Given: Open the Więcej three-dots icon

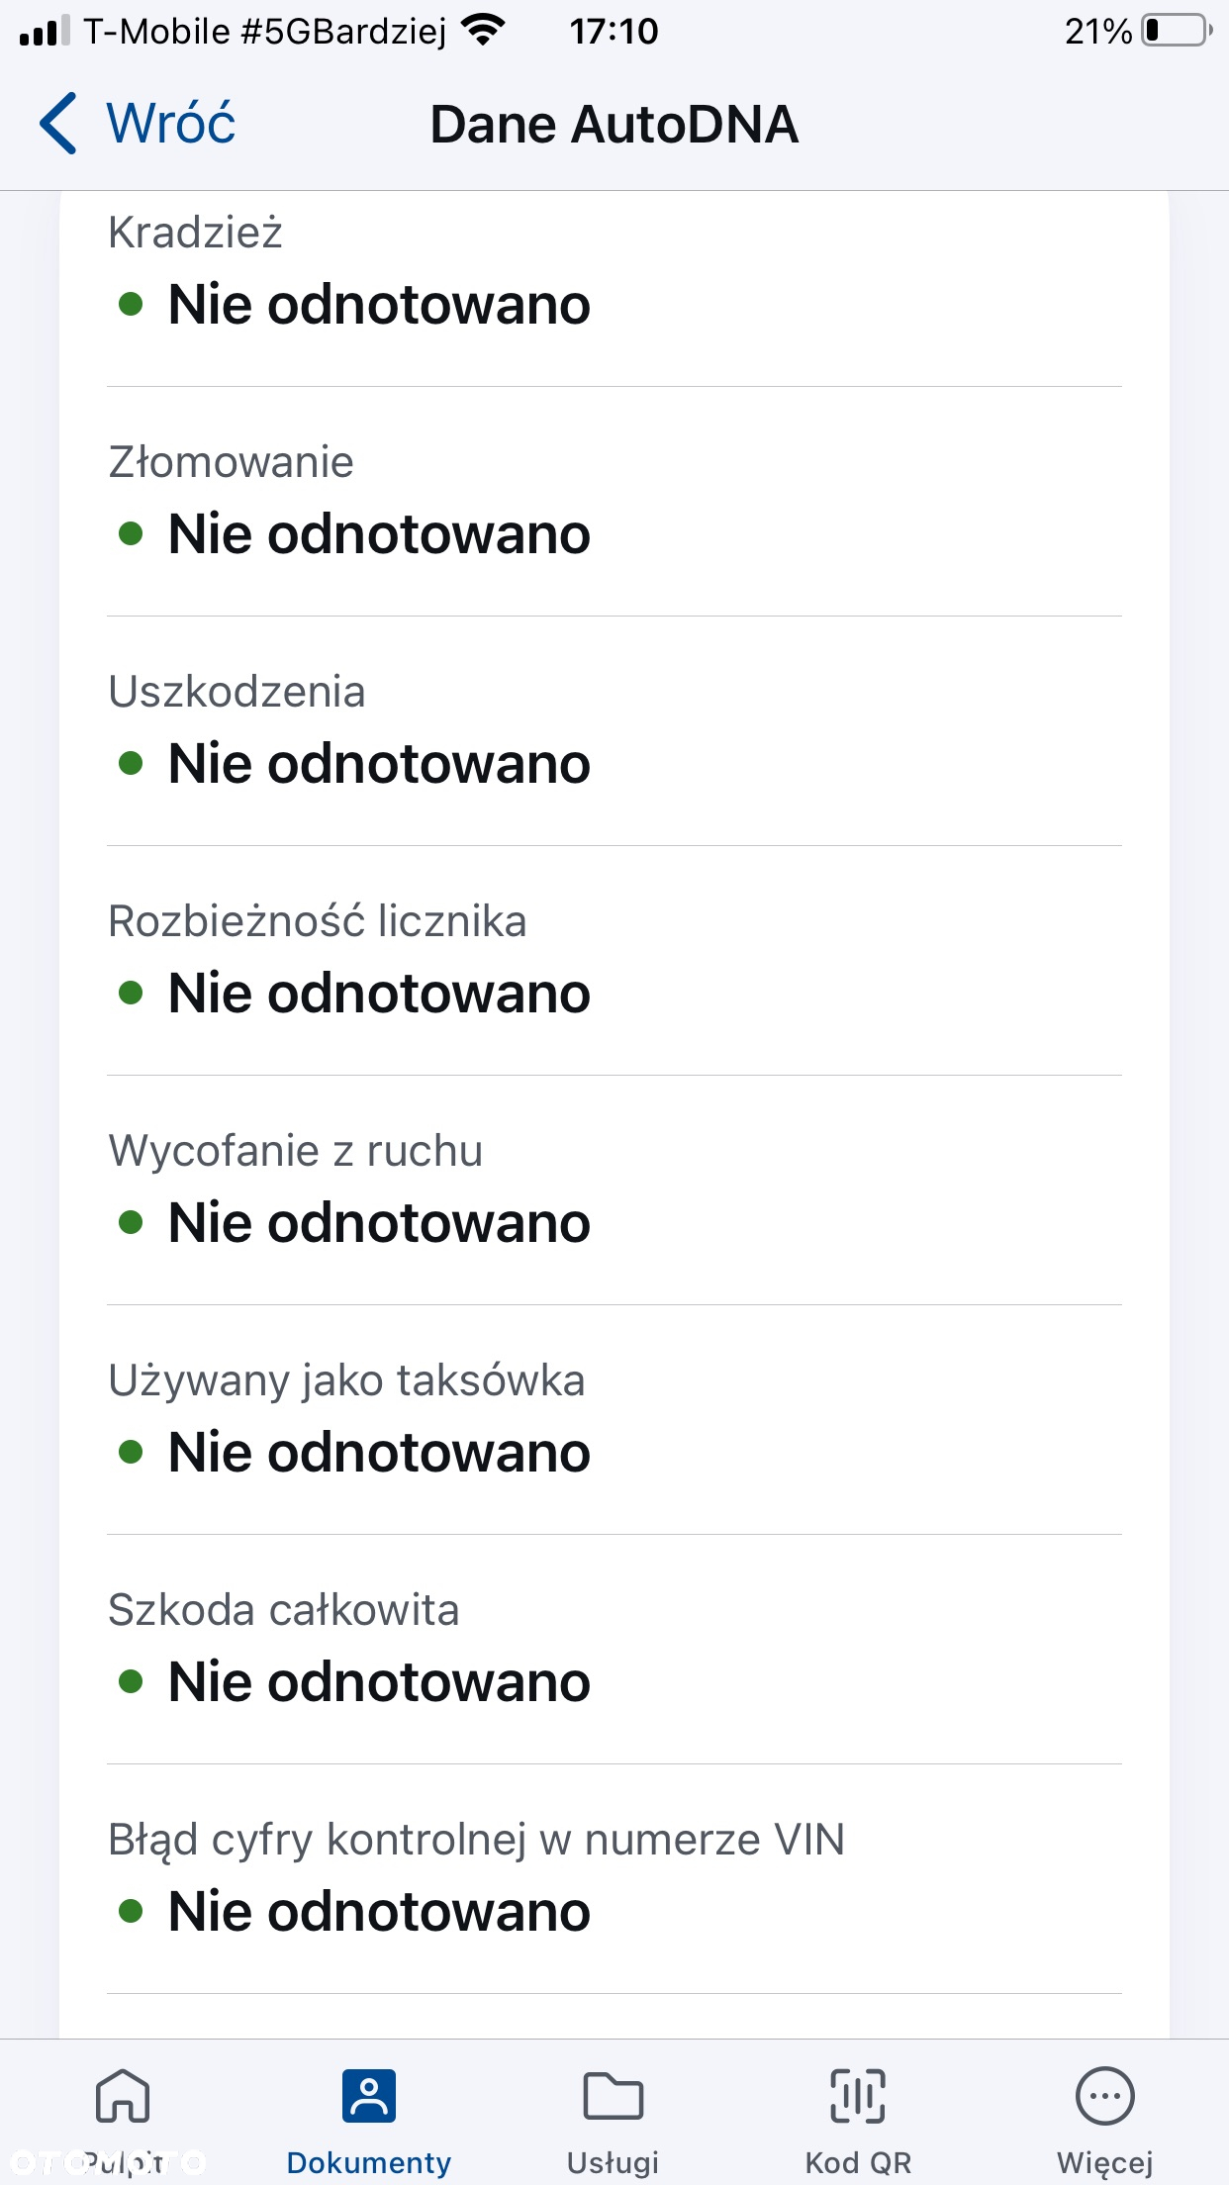Looking at the screenshot, I should 1104,2095.
